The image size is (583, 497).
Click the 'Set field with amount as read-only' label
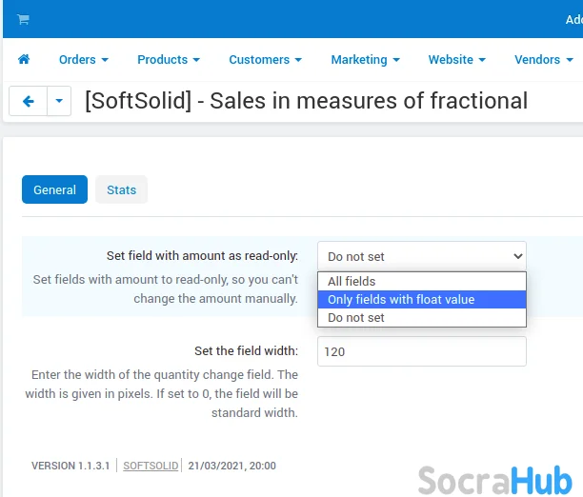[202, 256]
